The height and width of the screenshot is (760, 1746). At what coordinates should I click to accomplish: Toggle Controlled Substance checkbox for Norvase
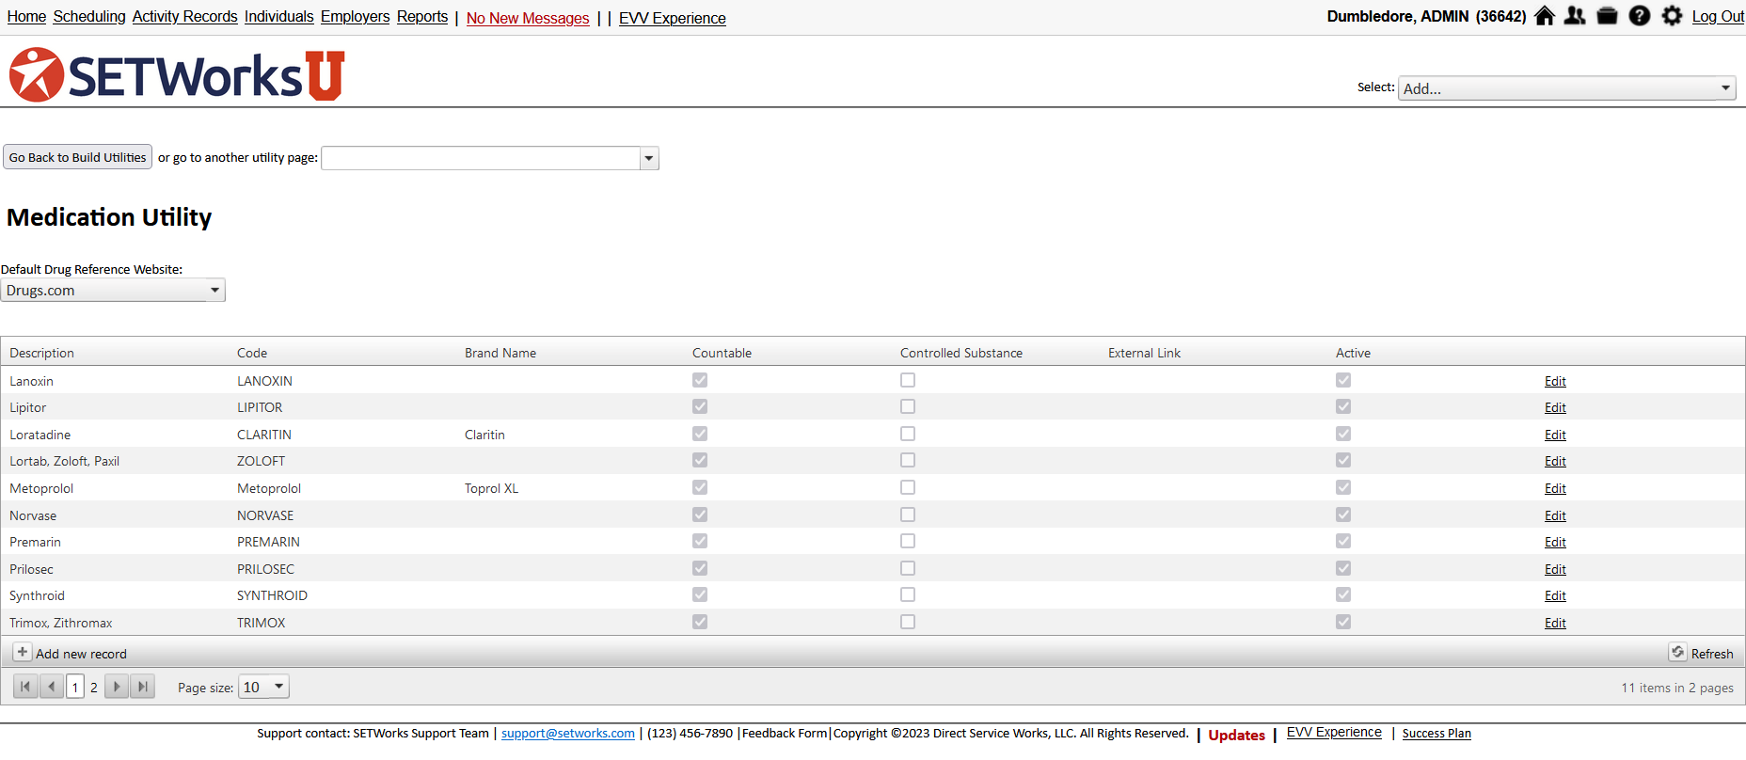point(908,515)
